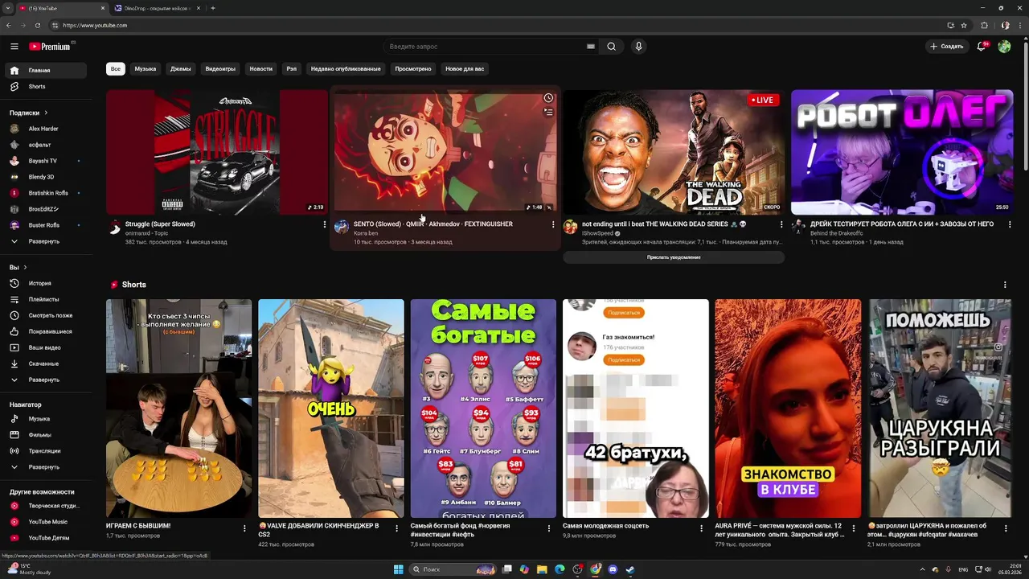This screenshot has height=579, width=1029.
Task: Open Смотреть позже list
Action: (x=45, y=315)
